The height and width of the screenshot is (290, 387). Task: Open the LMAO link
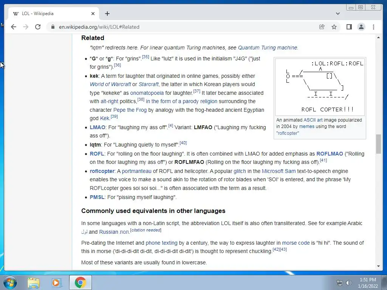coord(98,128)
